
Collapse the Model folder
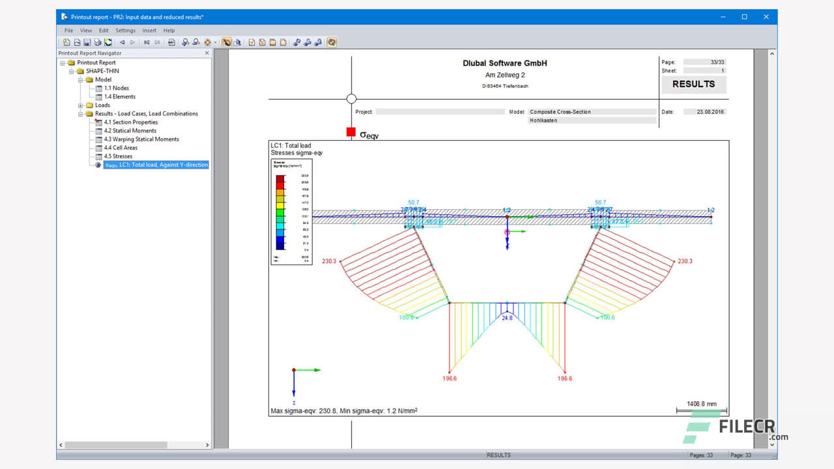[81, 79]
